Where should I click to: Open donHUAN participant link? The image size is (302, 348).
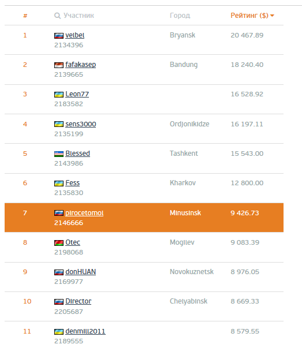[x=81, y=272]
